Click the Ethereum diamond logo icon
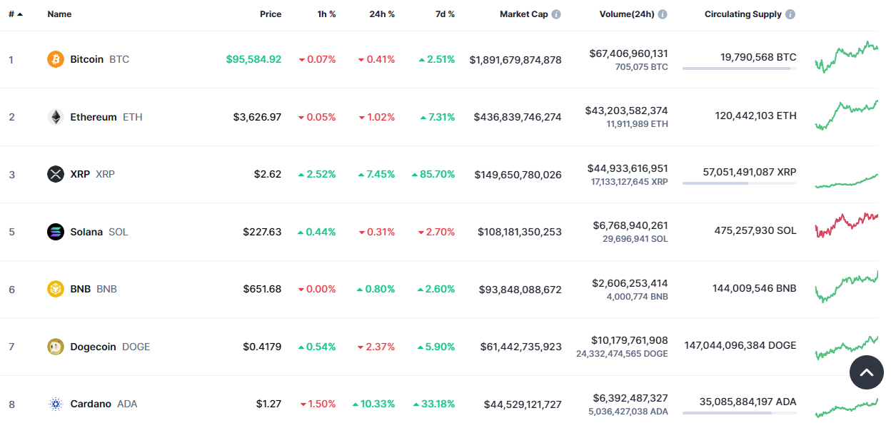 coord(56,117)
